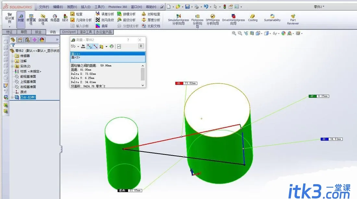357x199 pixels.
Task: Open the DisplayManager tab icon
Action: click(42, 40)
